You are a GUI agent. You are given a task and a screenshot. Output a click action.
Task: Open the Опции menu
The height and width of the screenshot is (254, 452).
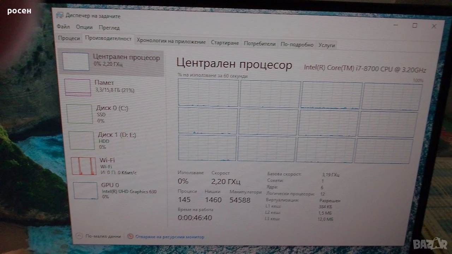point(84,27)
